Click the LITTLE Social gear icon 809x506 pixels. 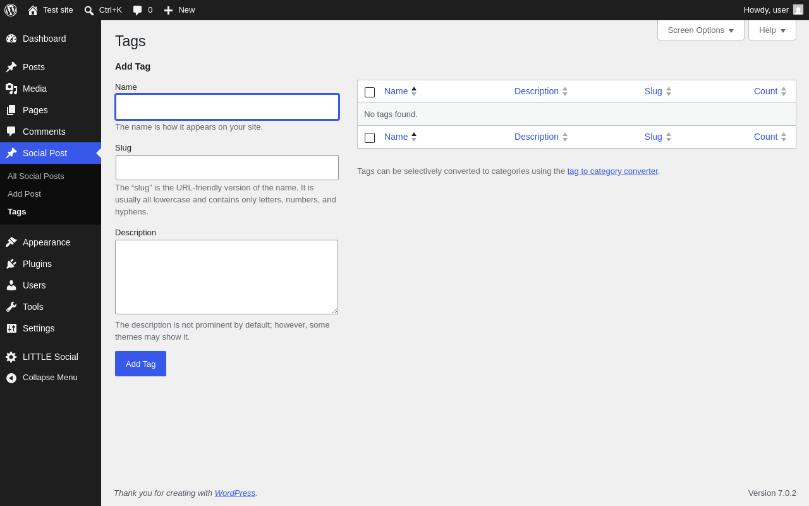coord(11,357)
